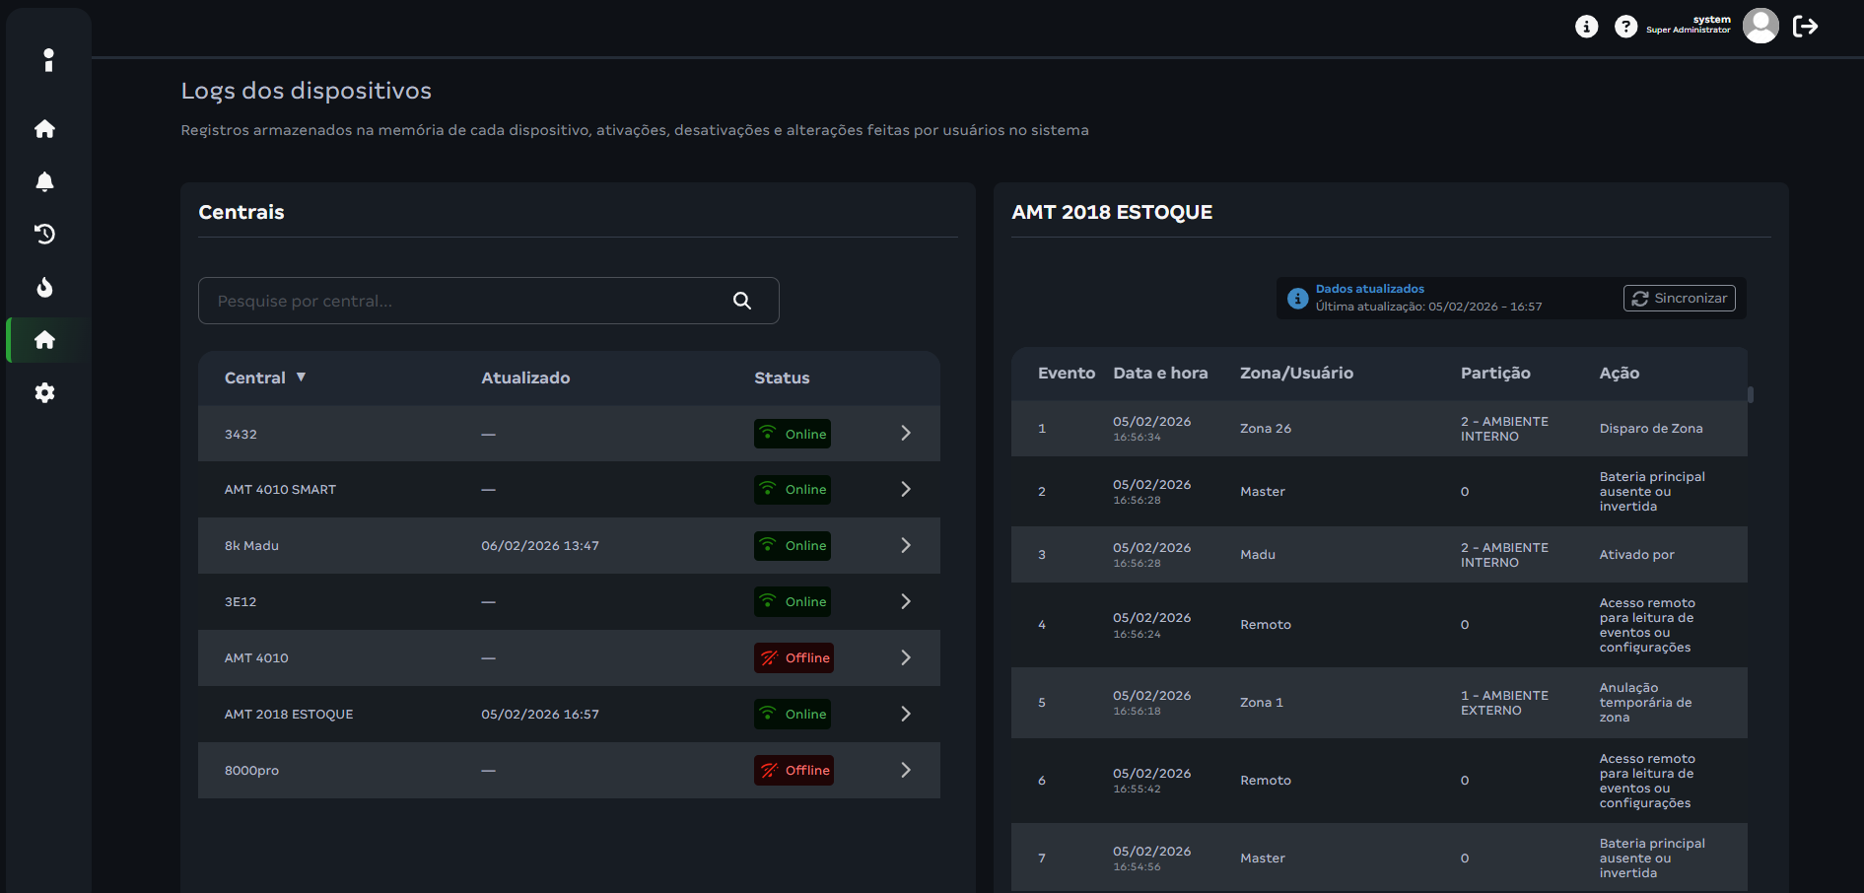Select the device logs menu item in sidebar
1864x893 pixels.
point(44,340)
